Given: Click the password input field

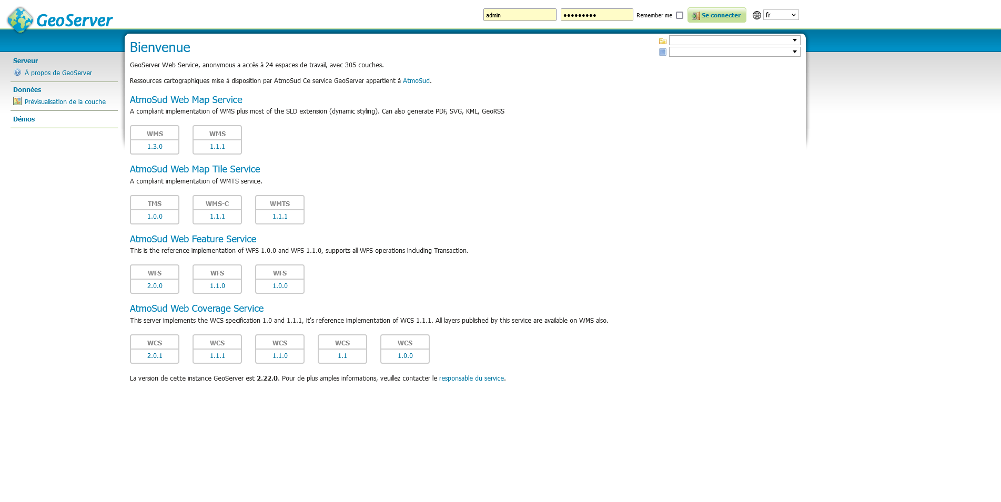Looking at the screenshot, I should [596, 15].
